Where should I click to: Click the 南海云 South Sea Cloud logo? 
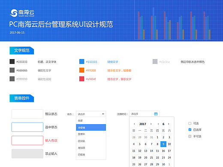coord(22,13)
